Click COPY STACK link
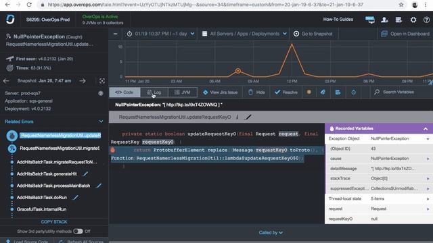Image resolution: width=433 pixels, height=243 pixels. (x=54, y=222)
